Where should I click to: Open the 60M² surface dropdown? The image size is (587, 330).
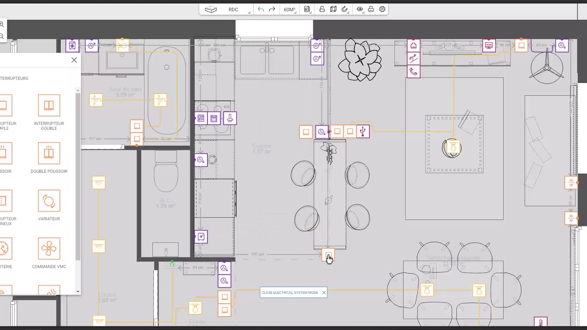[x=290, y=9]
